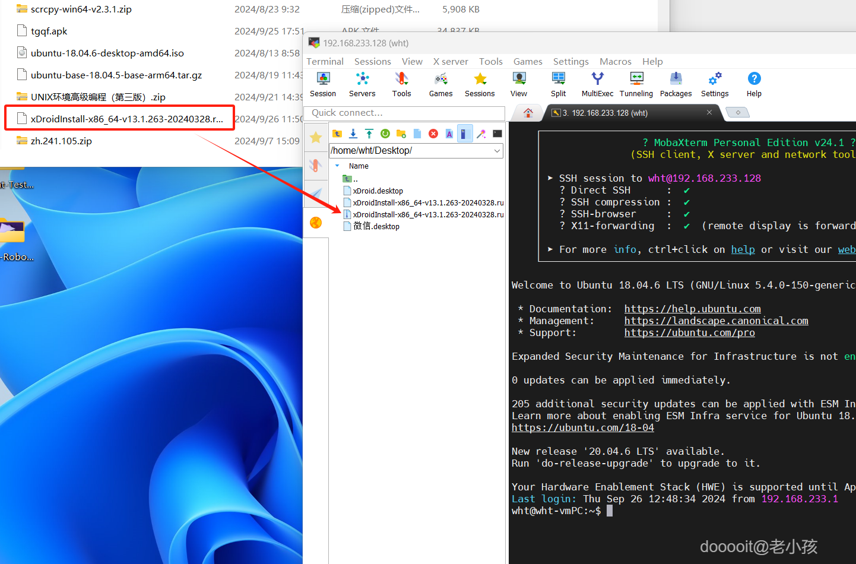Click the https://ubuntu.com/pro support link
The height and width of the screenshot is (564, 856).
click(x=689, y=332)
